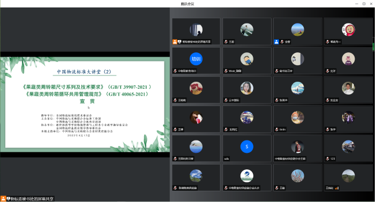Select tile with baby wearing mask avatar
Image resolution: width=375 pixels, height=202 pixels.
coord(297,119)
